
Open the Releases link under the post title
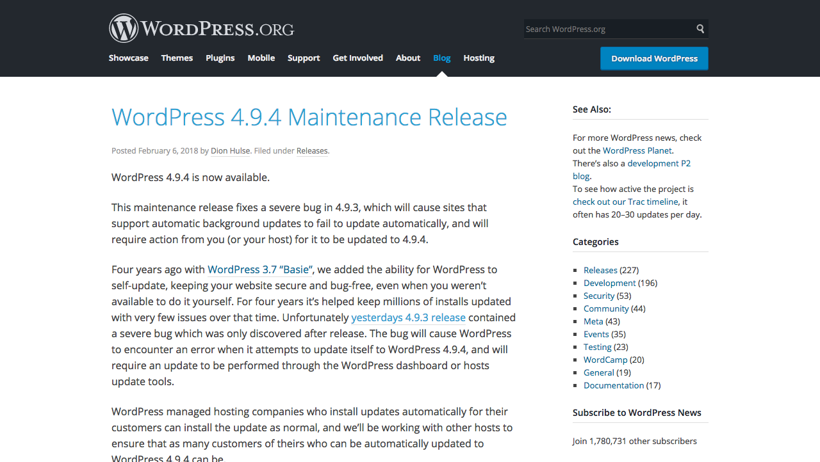point(312,151)
